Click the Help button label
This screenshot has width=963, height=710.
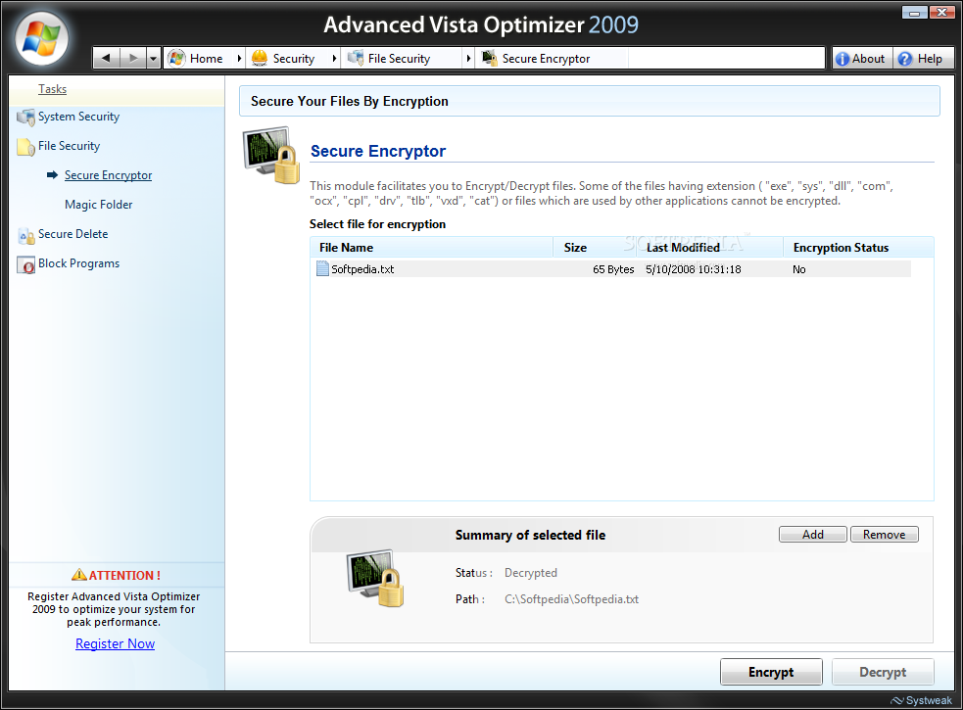(930, 59)
